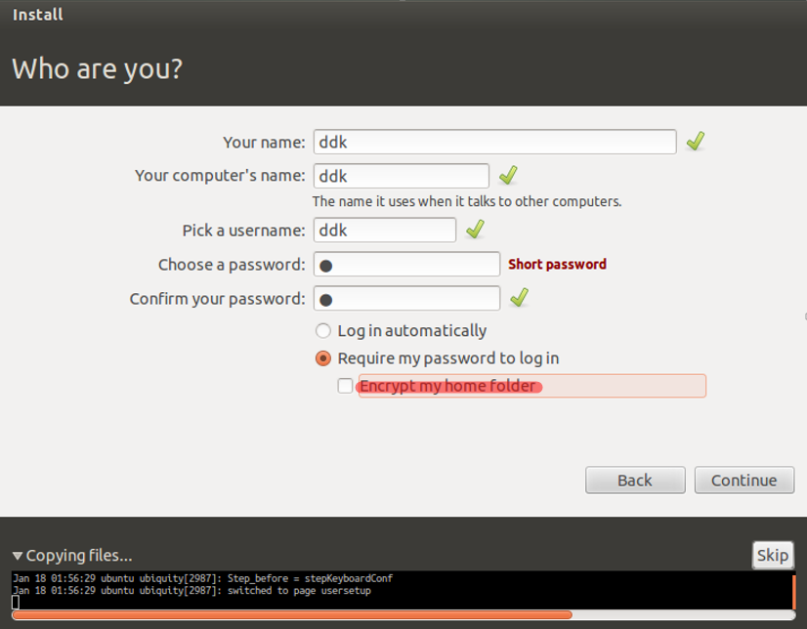
Task: Select the Log in automatically option
Action: 323,331
